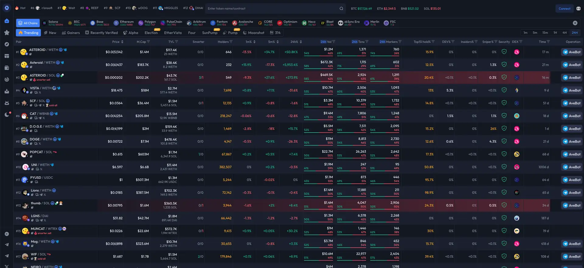Image resolution: width=584 pixels, height=268 pixels.
Task: Click security shield icon for VISTA row
Action: [x=504, y=90]
